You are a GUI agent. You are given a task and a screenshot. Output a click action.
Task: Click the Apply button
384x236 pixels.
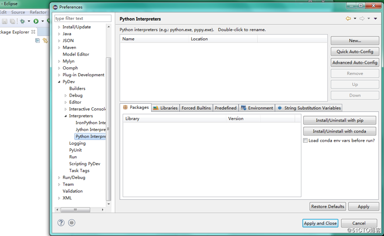click(x=364, y=206)
